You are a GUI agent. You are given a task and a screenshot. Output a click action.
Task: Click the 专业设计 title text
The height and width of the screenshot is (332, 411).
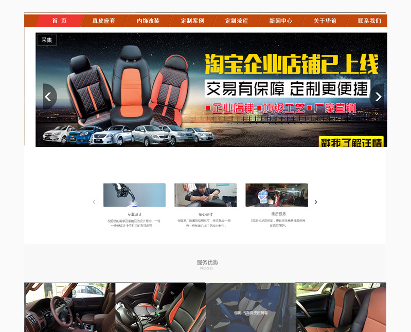(x=134, y=214)
